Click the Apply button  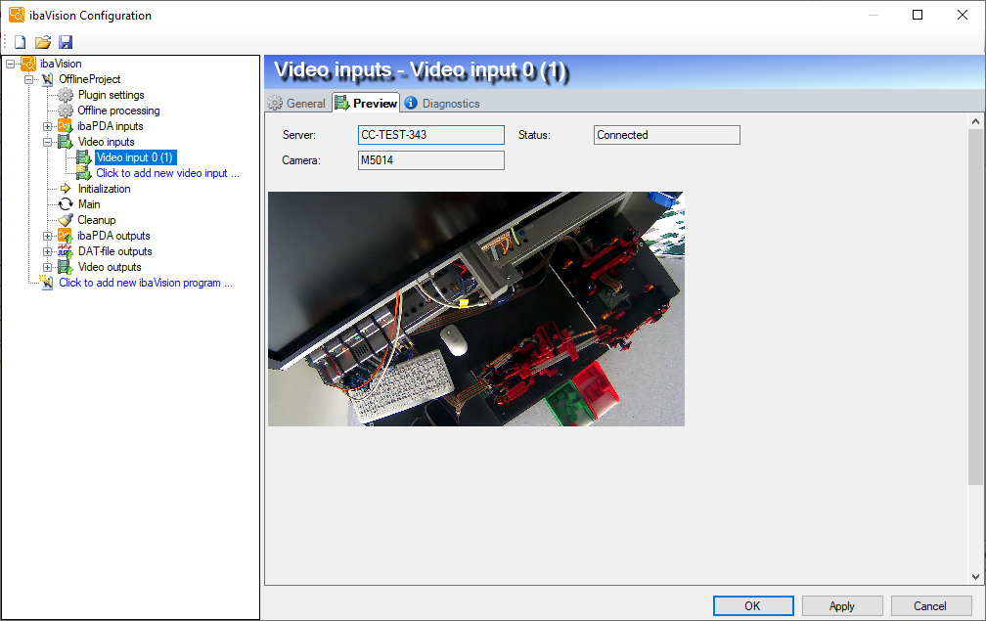coord(842,606)
